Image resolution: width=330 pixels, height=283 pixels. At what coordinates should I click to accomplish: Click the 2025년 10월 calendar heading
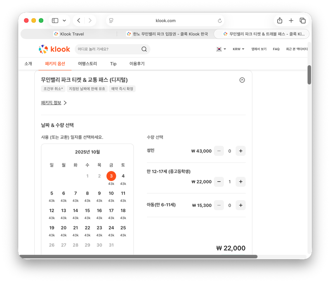[x=87, y=152]
